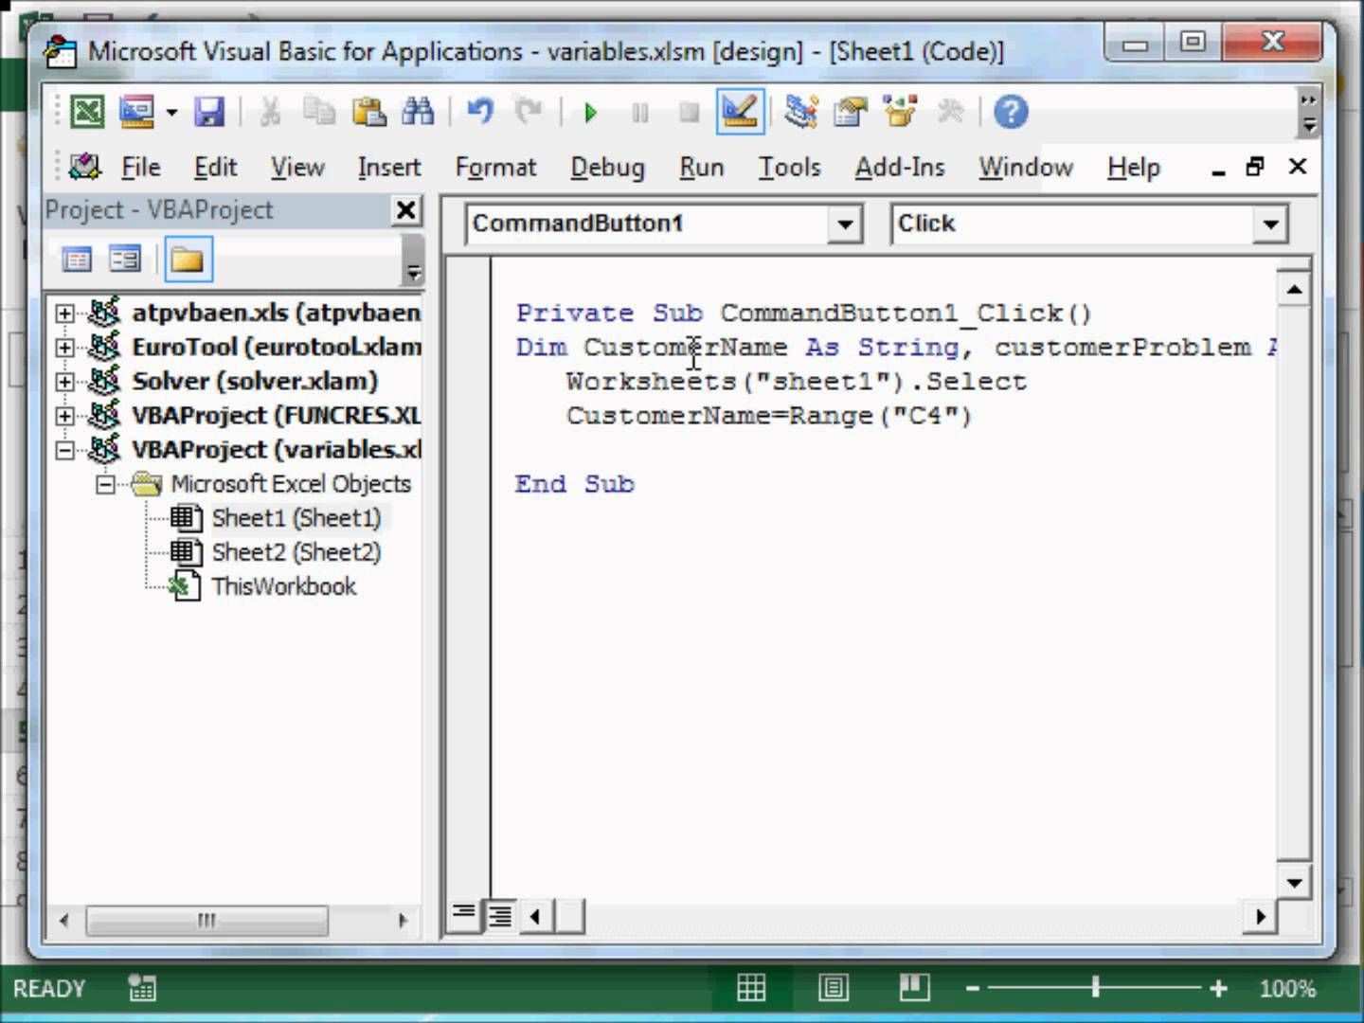Click the blue Help question mark icon
Viewport: 1364px width, 1023px height.
click(x=1010, y=113)
